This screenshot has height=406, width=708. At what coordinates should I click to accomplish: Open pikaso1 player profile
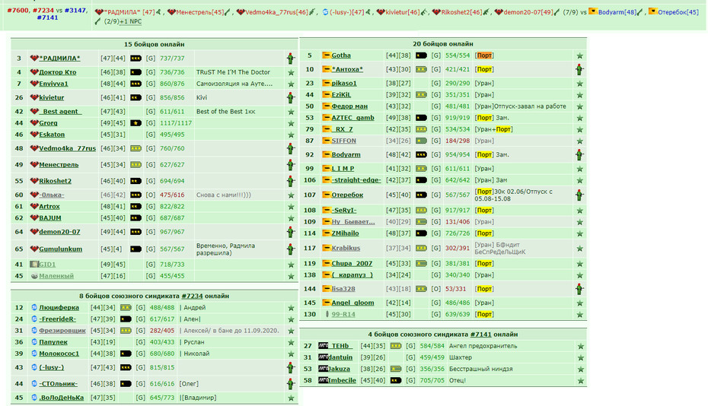click(344, 84)
